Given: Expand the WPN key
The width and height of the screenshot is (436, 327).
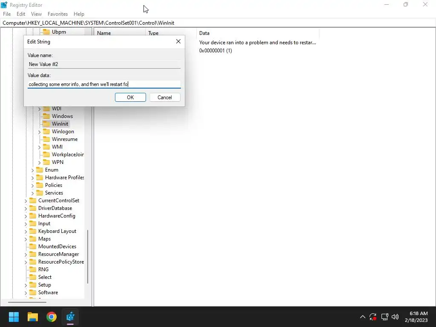Looking at the screenshot, I should click(39, 162).
